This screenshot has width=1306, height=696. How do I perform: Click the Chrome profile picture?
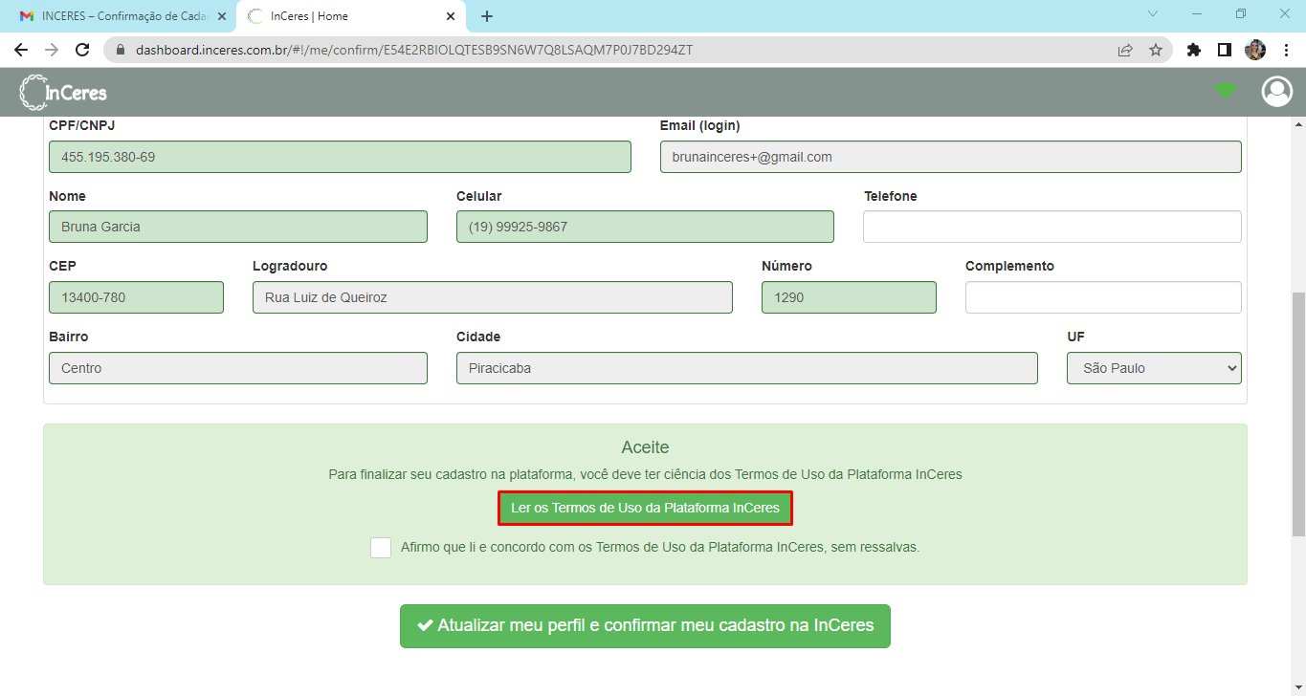click(1255, 50)
